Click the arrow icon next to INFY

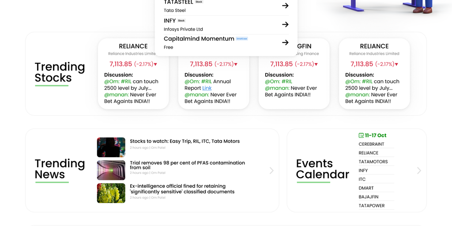(x=285, y=25)
